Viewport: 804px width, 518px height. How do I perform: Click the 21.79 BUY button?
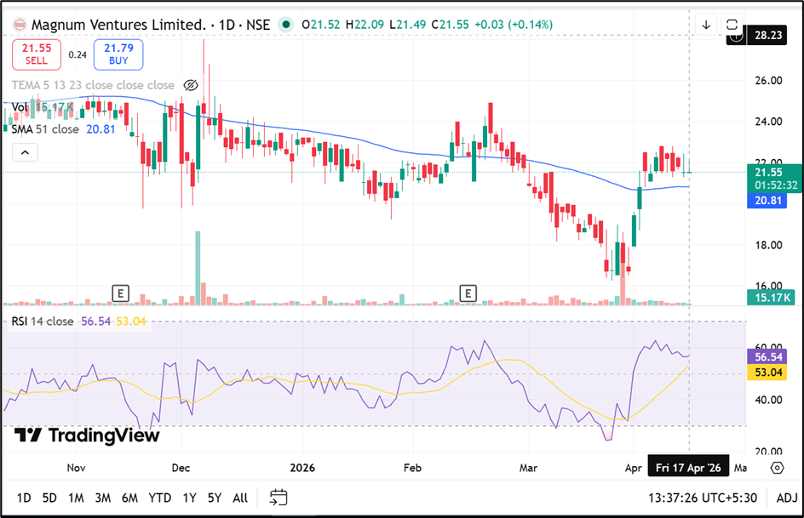point(118,54)
